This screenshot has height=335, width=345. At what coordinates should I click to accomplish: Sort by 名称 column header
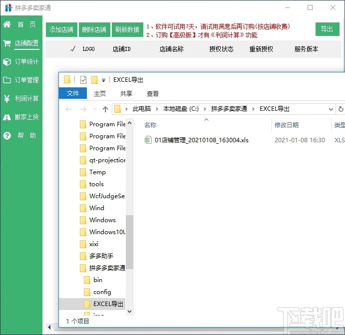150,125
